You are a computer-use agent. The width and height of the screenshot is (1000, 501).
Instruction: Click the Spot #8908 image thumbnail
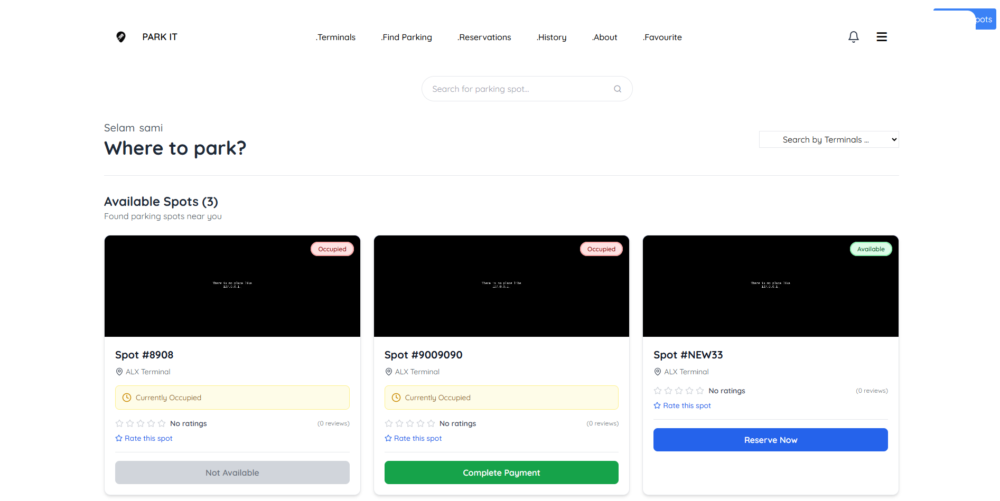pos(232,286)
